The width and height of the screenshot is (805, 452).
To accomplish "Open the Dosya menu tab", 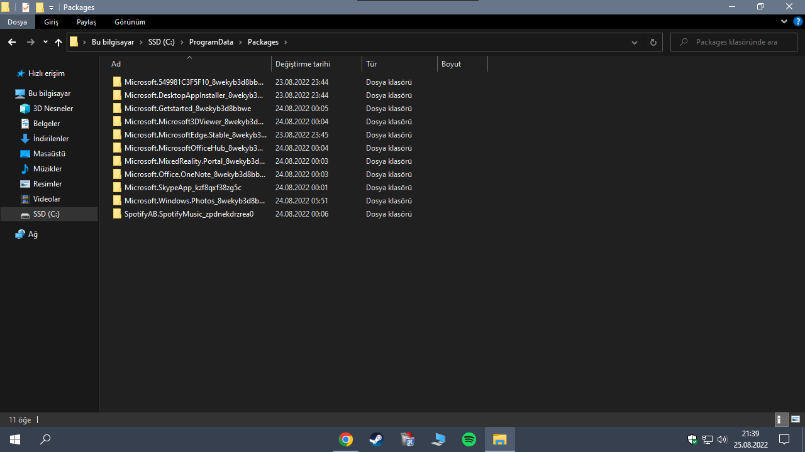I will (x=18, y=22).
